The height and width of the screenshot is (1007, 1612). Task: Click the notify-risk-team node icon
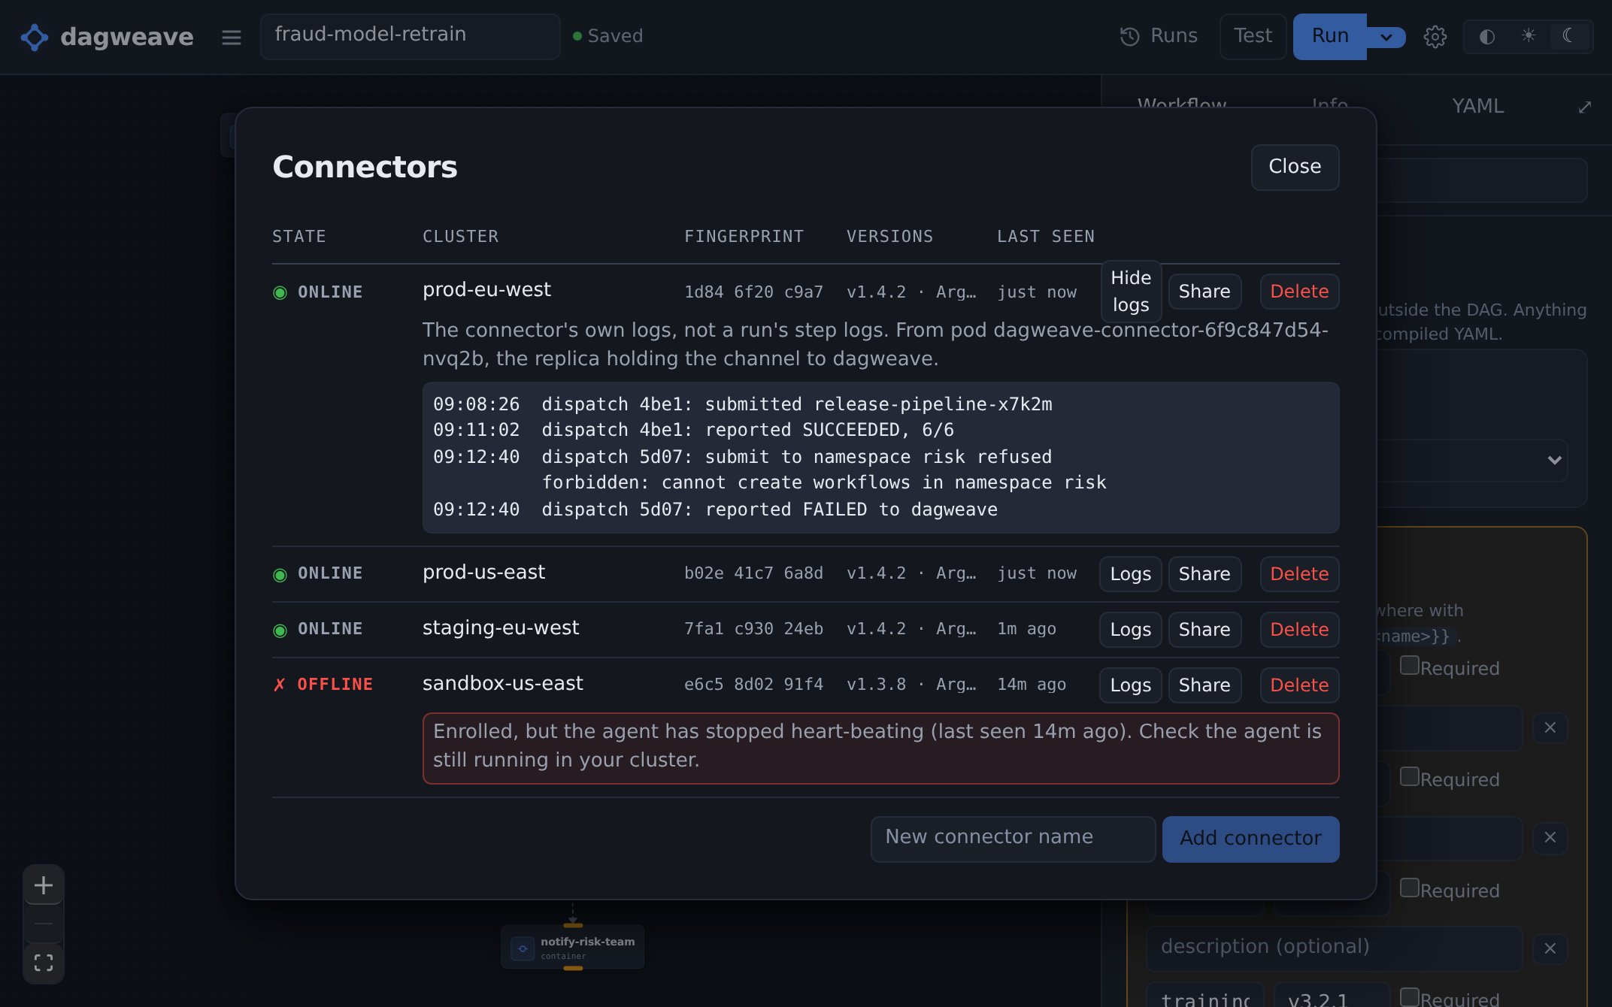click(x=523, y=948)
